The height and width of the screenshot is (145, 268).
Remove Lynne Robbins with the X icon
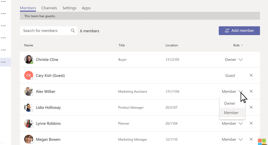click(x=251, y=123)
